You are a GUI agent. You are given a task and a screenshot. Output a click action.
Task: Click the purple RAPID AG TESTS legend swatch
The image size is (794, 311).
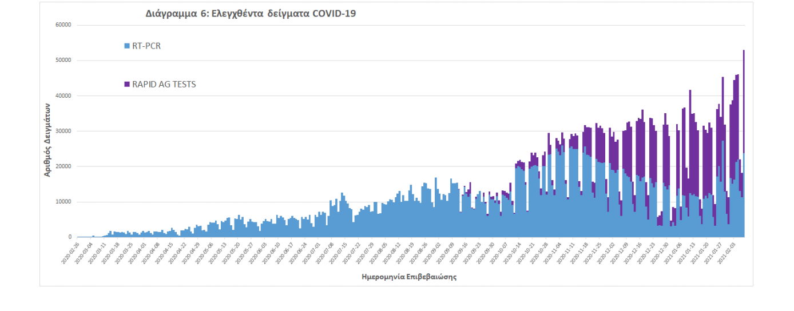(x=127, y=85)
